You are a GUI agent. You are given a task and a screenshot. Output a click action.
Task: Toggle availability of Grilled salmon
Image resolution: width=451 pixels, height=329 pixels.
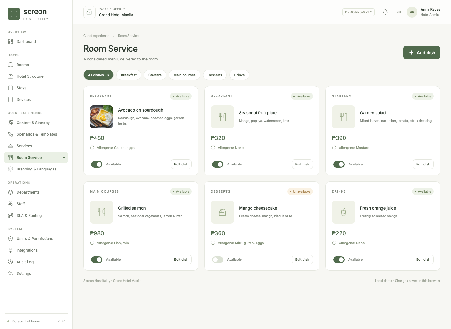pyautogui.click(x=97, y=259)
